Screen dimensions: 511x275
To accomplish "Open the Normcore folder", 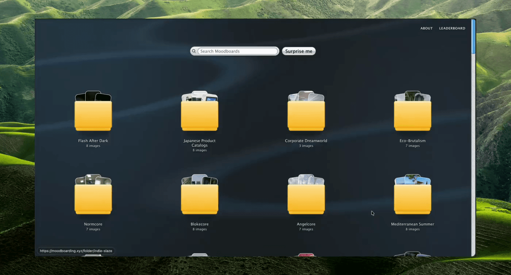I will pyautogui.click(x=93, y=194).
